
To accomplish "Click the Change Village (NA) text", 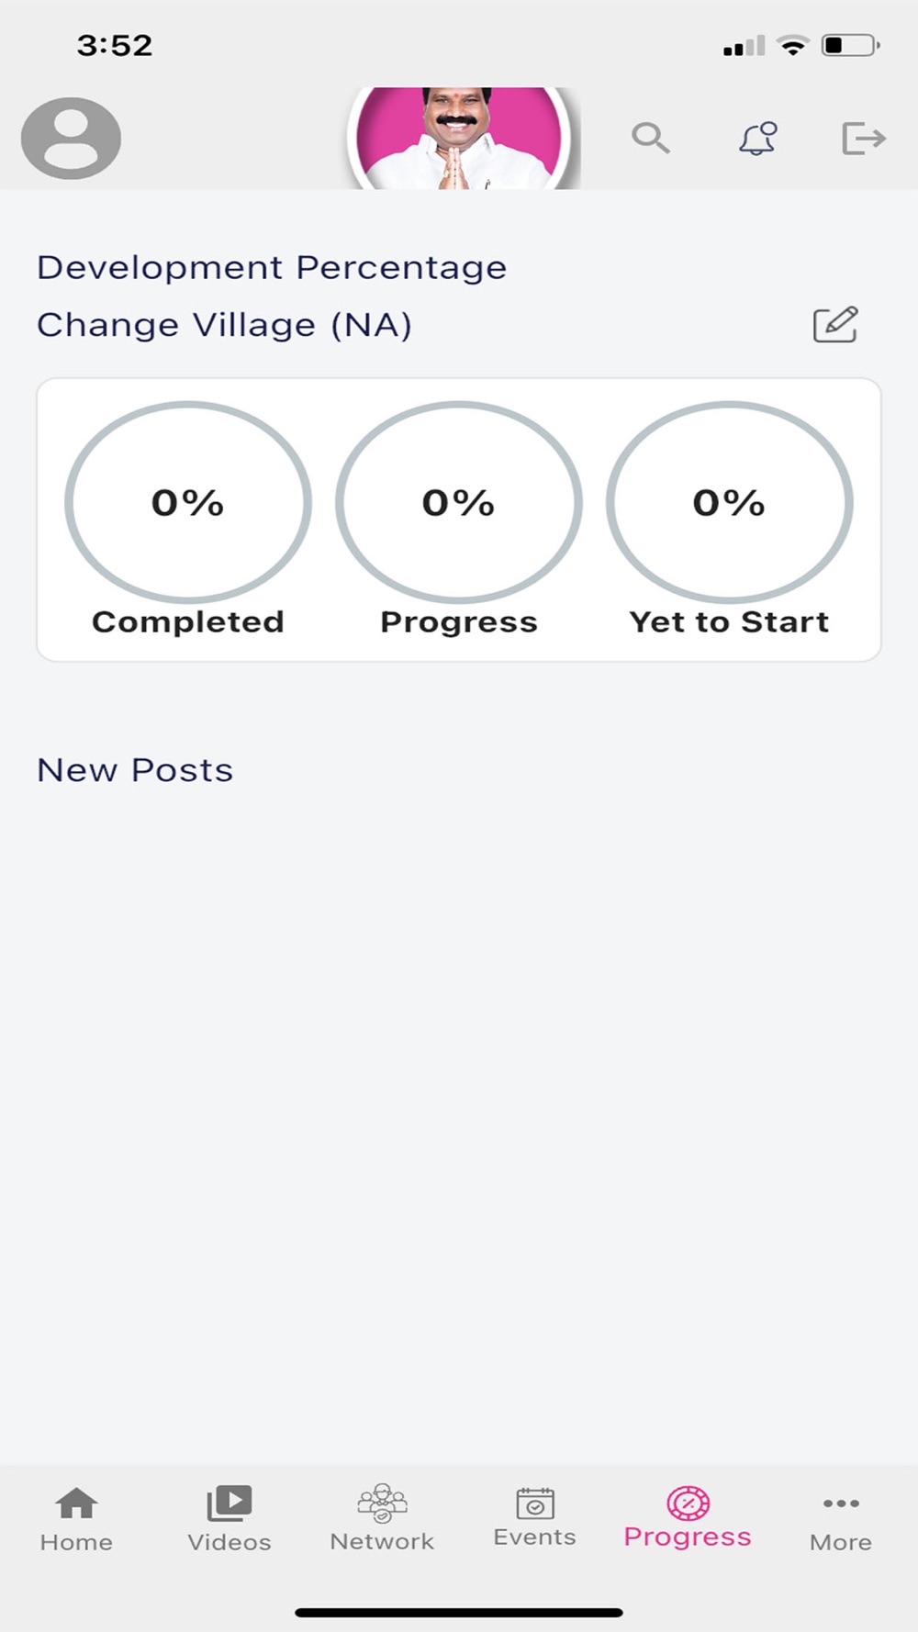I will click(224, 325).
